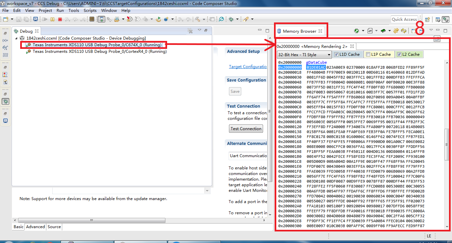The image size is (452, 243).
Task: Click the Uart Communication field
Action: (x=248, y=156)
